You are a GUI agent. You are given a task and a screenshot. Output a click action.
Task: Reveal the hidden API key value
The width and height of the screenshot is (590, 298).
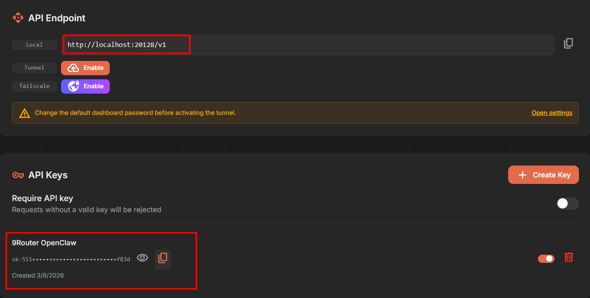pos(142,258)
